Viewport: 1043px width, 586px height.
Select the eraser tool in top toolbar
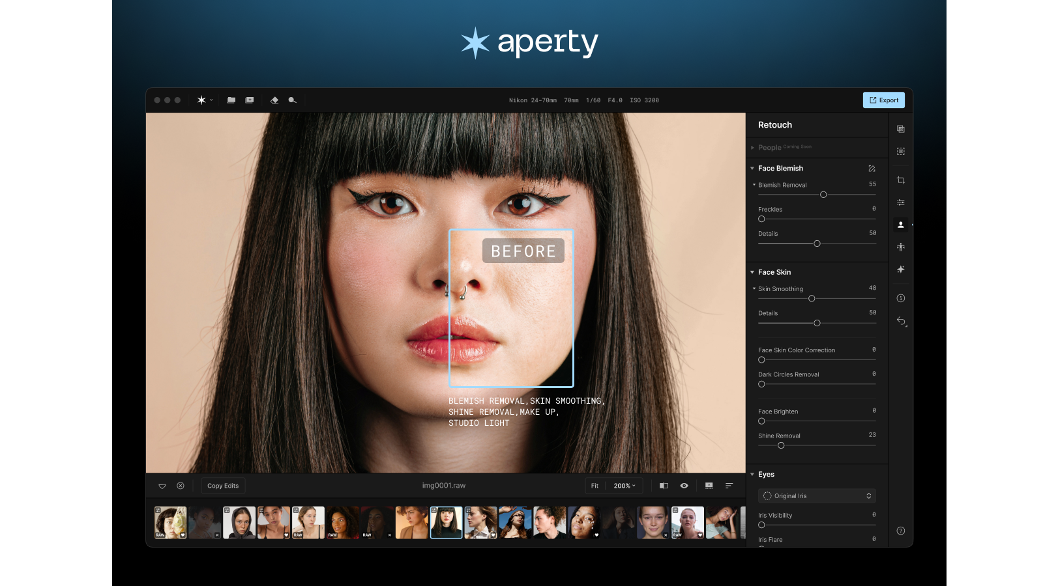click(x=274, y=100)
